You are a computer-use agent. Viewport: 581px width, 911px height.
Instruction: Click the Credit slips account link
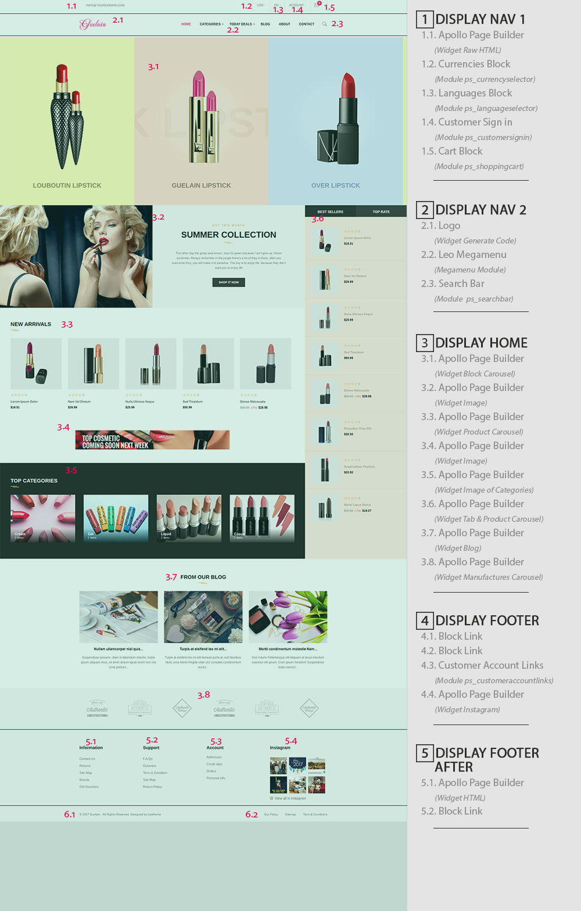[214, 764]
